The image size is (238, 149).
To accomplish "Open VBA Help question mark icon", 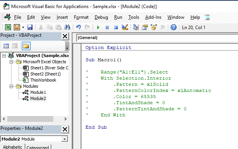I will coord(174,27).
